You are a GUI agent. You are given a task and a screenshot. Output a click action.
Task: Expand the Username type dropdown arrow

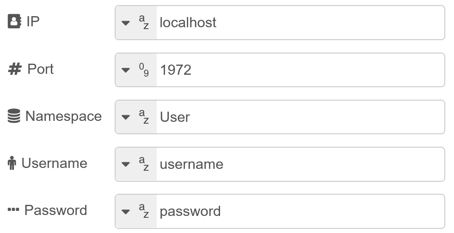point(126,164)
